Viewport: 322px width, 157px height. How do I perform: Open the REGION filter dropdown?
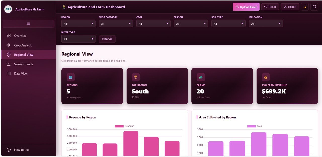(x=78, y=23)
